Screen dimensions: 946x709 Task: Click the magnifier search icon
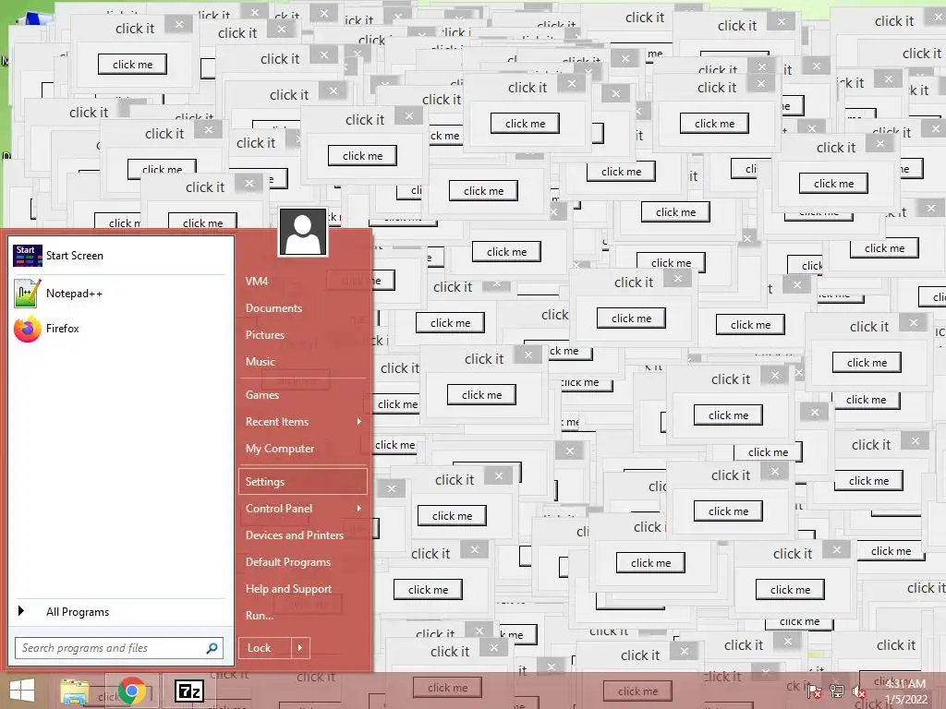coord(212,648)
